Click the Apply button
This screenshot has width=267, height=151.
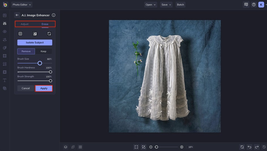pyautogui.click(x=44, y=88)
